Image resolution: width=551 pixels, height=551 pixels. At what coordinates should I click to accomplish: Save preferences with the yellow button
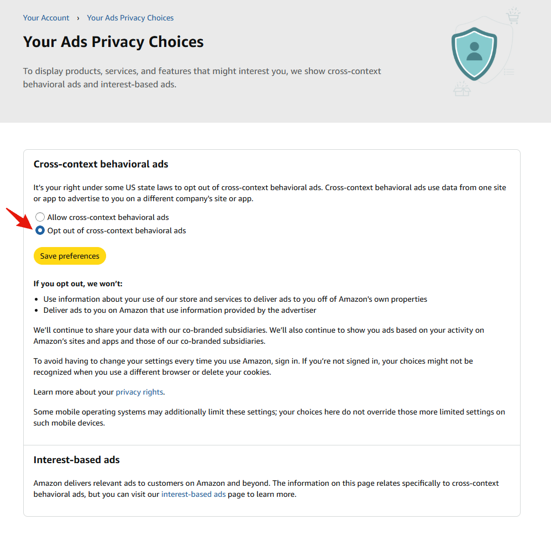pos(70,256)
